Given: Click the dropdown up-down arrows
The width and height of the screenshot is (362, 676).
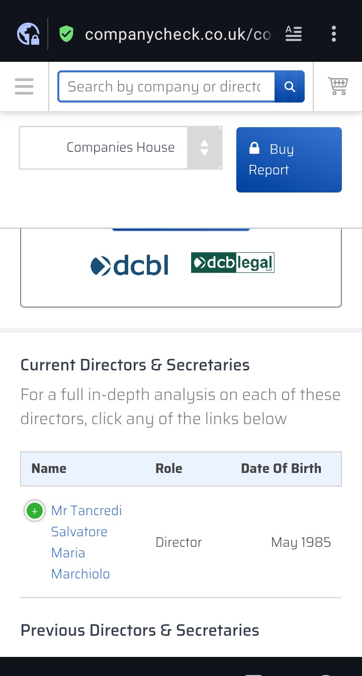Looking at the screenshot, I should [x=204, y=148].
